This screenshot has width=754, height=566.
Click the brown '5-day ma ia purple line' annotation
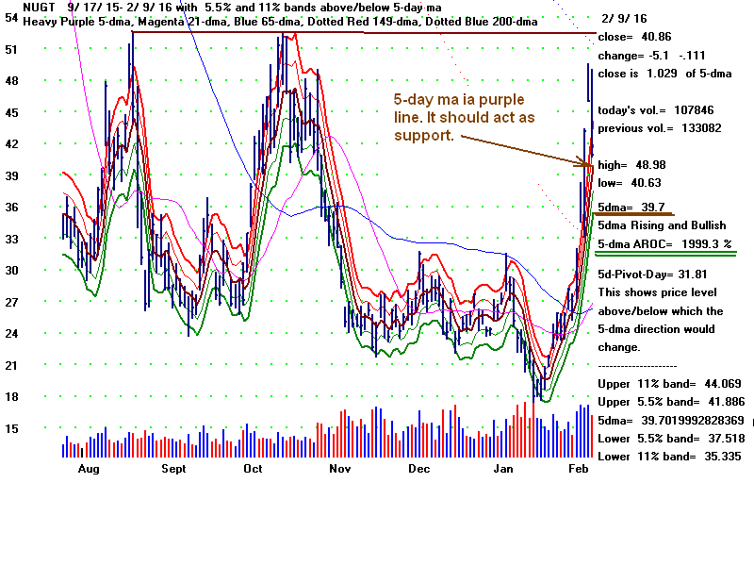pos(458,117)
